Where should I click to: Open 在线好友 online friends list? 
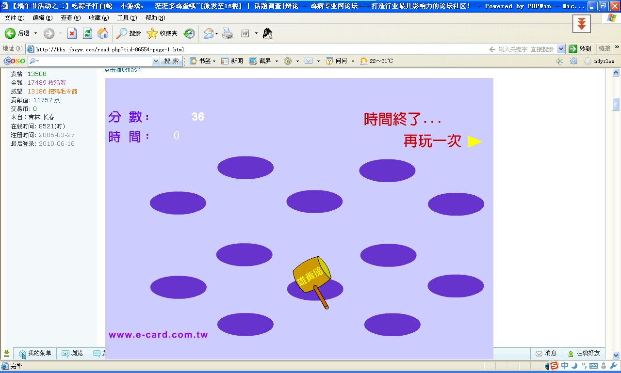(x=584, y=354)
